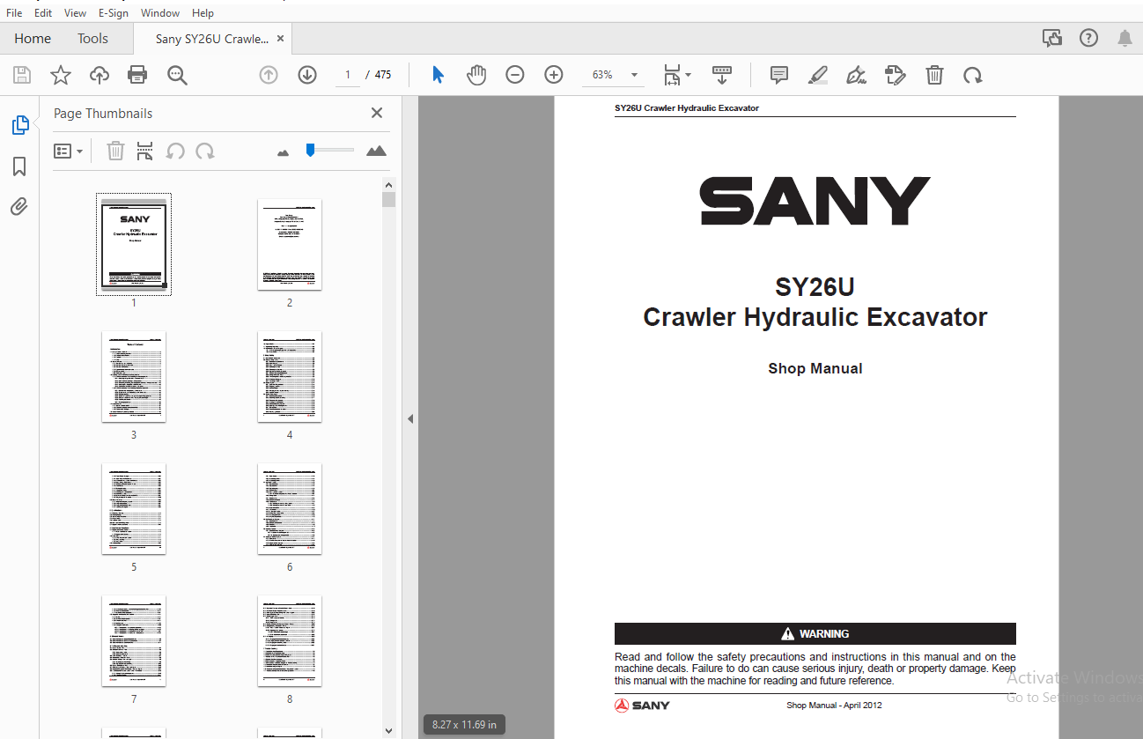Insert page break icon in thumbnails panel
Screen dimensions: 1143x739
tap(145, 151)
